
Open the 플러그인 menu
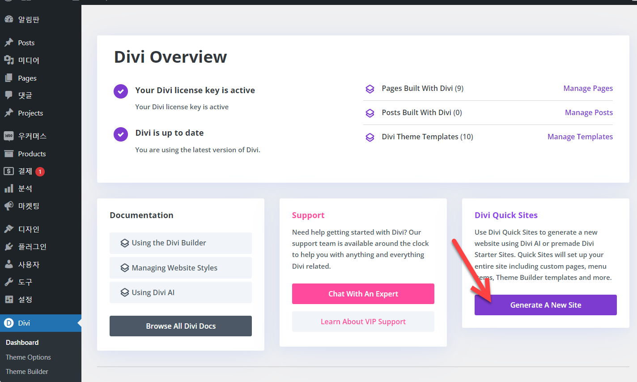41,246
